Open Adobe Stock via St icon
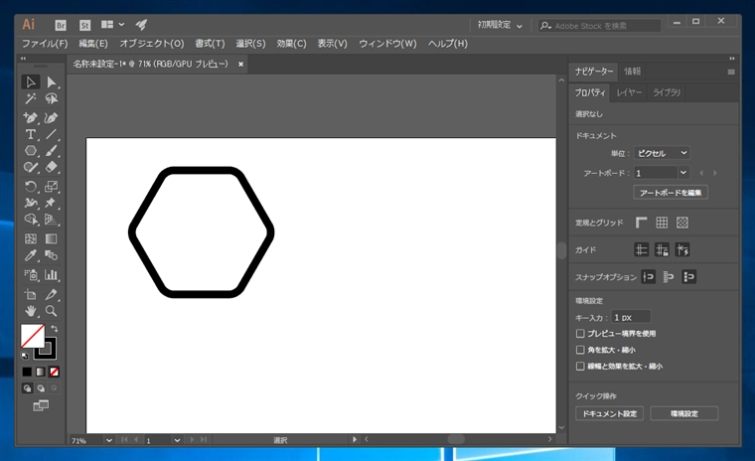The height and width of the screenshot is (461, 755). tap(84, 25)
